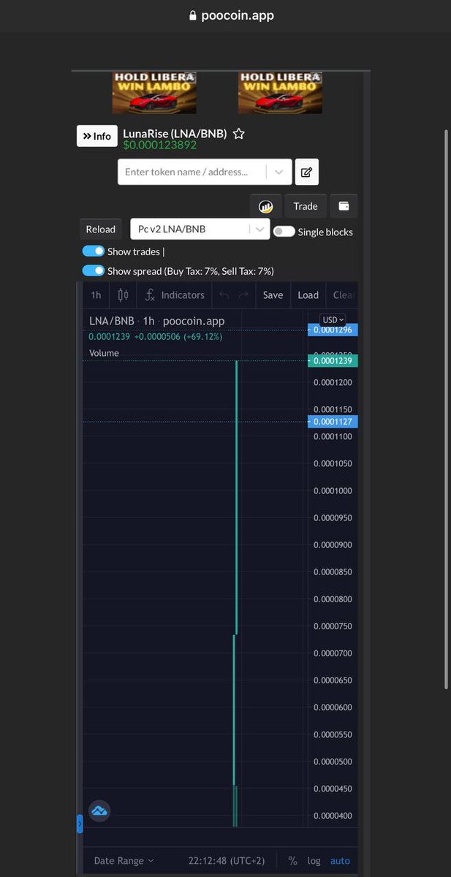Click the 0.0001127 price label
Image resolution: width=451 pixels, height=877 pixels.
coord(333,422)
